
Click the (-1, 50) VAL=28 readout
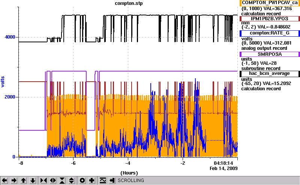(x=259, y=63)
